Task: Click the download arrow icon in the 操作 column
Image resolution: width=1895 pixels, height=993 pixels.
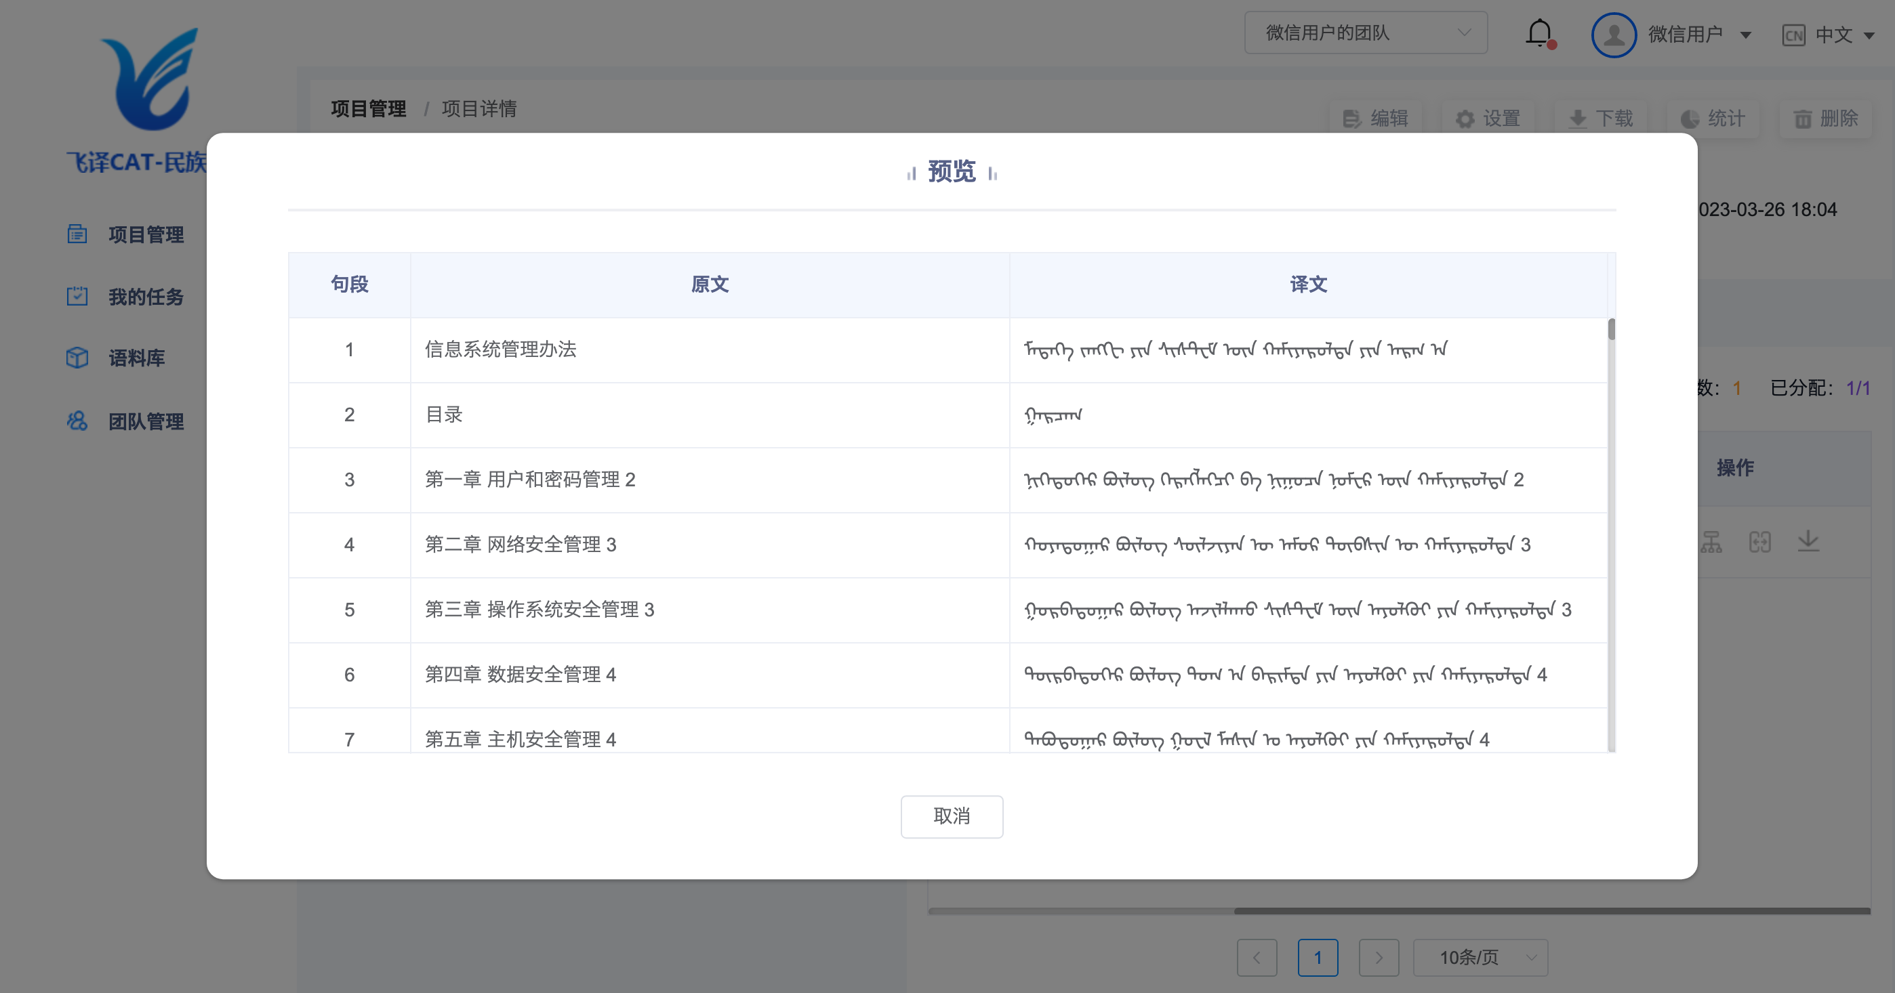Action: (x=1808, y=542)
